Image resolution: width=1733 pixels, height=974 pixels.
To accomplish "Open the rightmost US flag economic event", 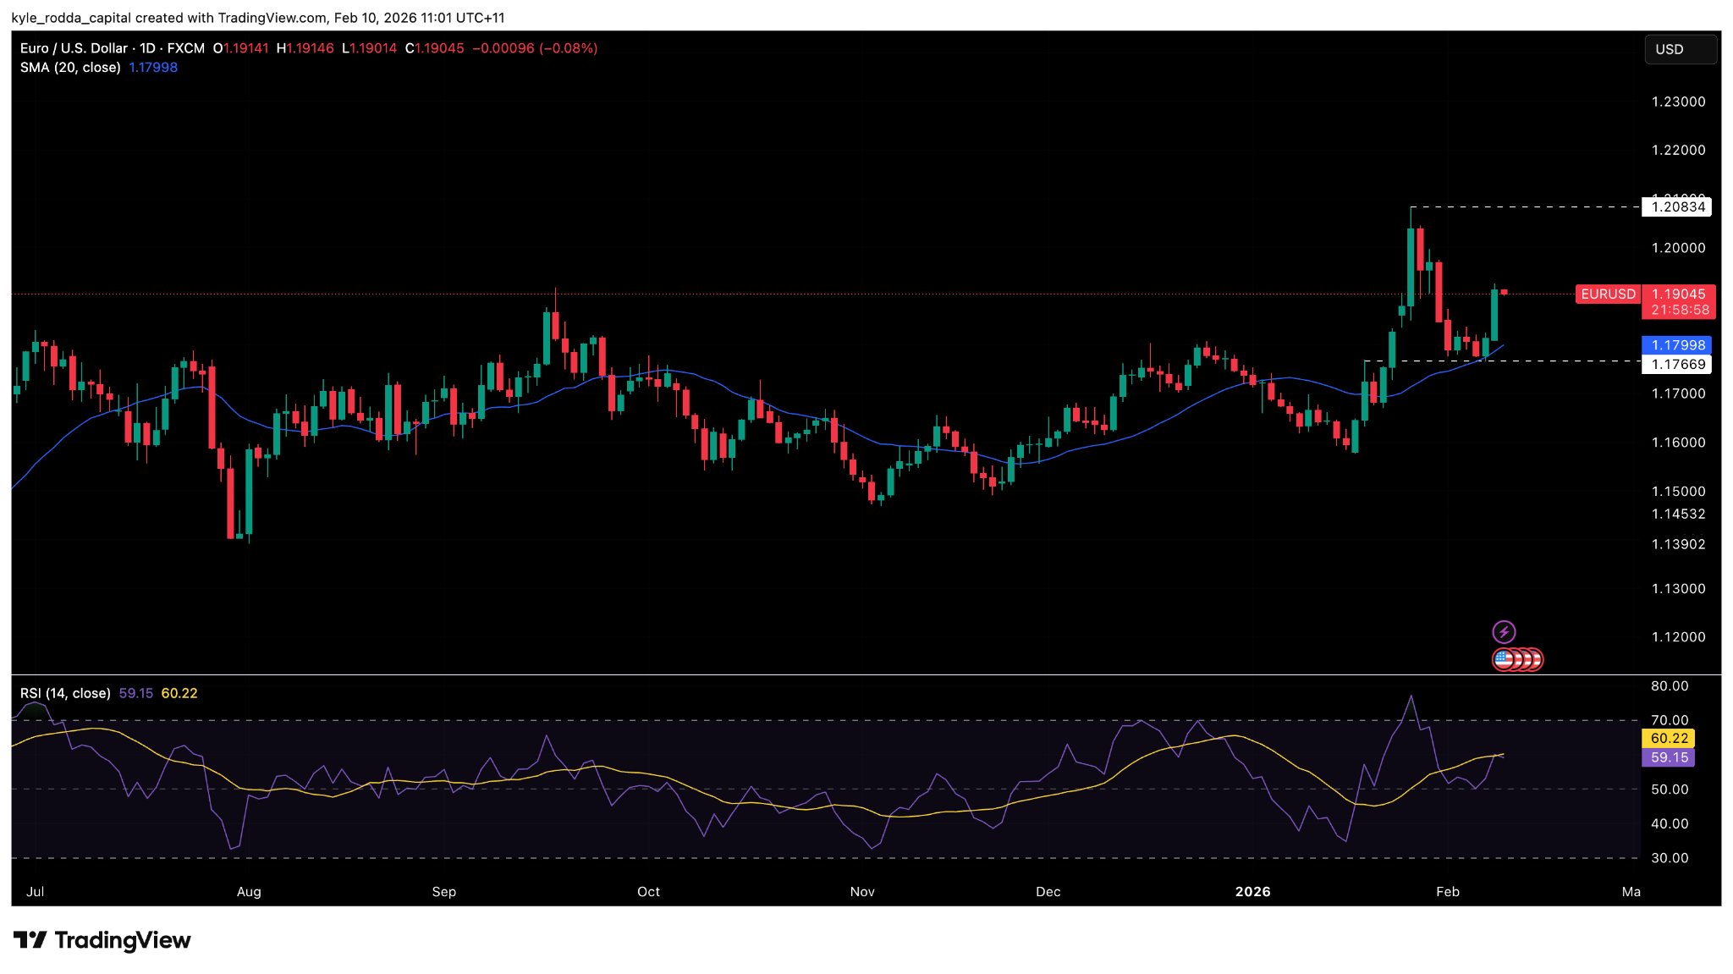I will click(x=1536, y=659).
